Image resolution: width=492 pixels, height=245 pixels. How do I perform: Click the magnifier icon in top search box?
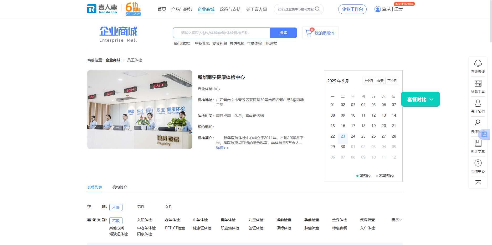tap(317, 9)
